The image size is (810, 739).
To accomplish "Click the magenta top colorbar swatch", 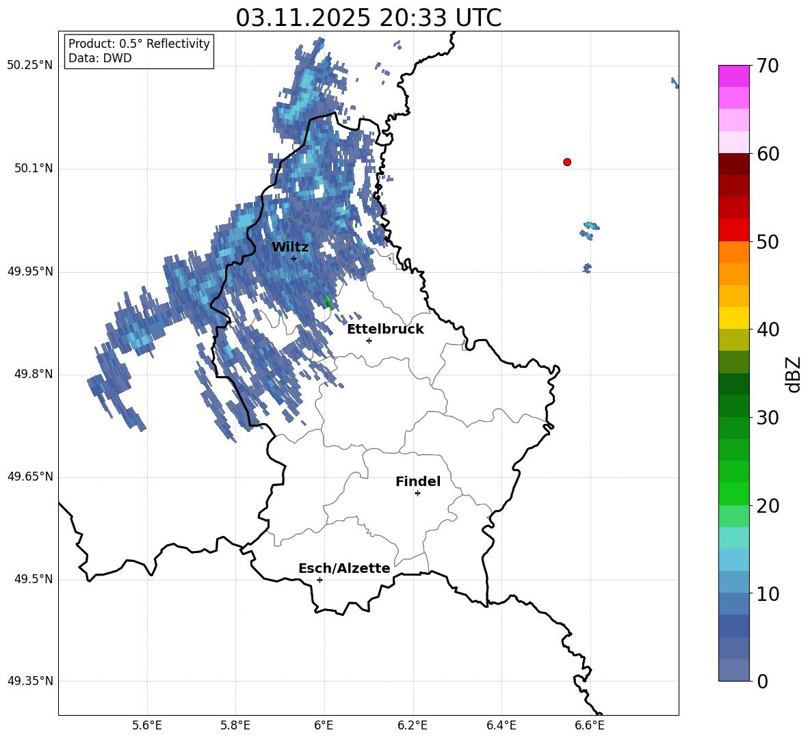I will point(734,76).
